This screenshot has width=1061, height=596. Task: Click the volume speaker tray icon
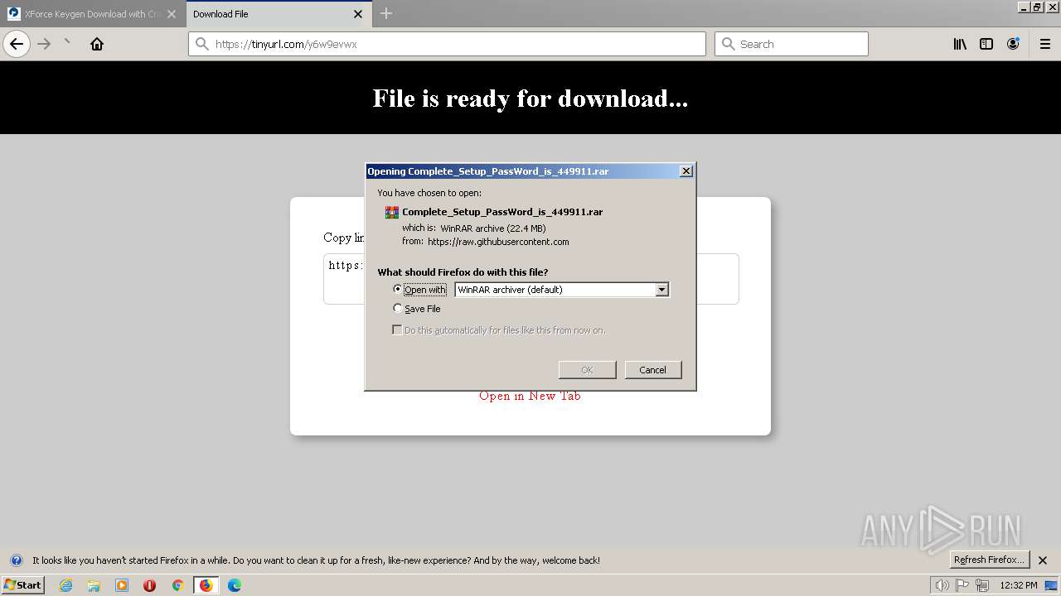[x=942, y=585]
